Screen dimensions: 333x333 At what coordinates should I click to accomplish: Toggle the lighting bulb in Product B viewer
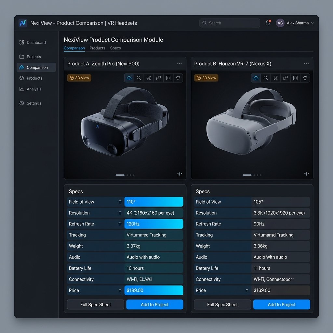click(x=305, y=78)
